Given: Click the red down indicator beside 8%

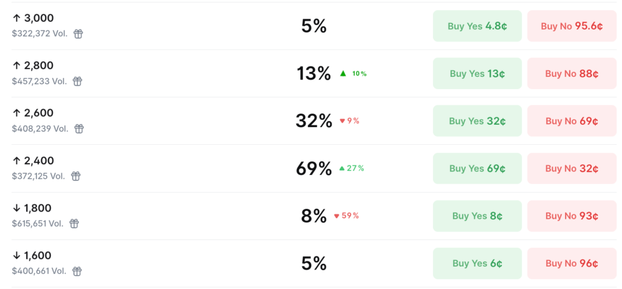Looking at the screenshot, I should point(337,216).
